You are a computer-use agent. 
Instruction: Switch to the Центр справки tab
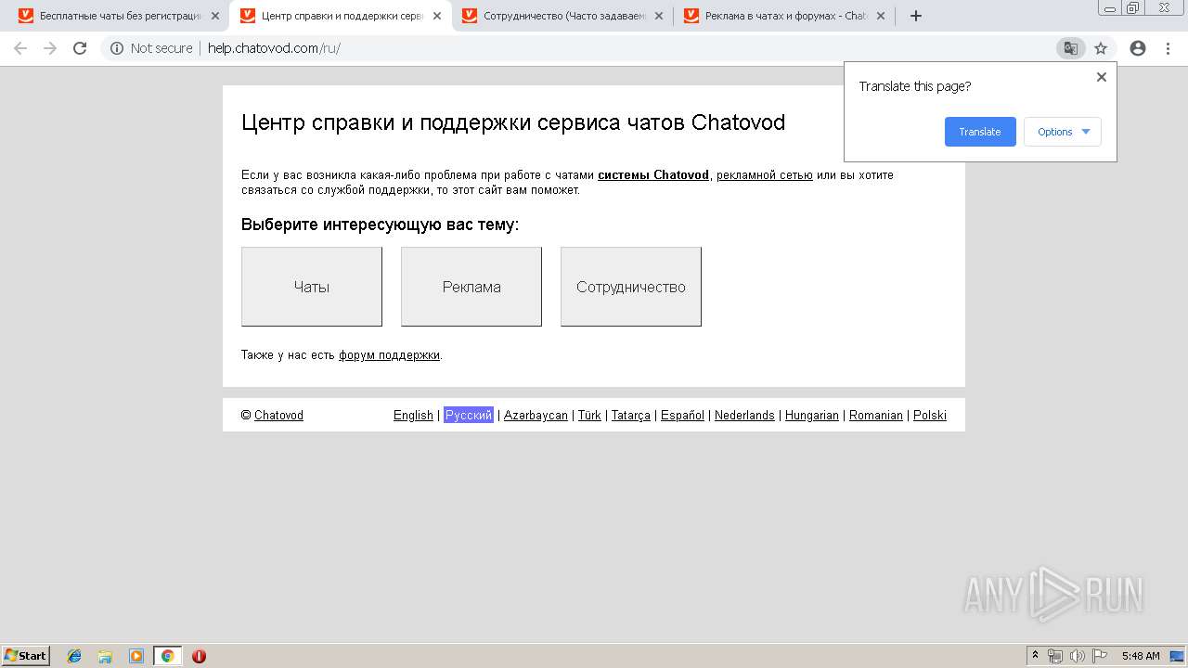(x=340, y=16)
